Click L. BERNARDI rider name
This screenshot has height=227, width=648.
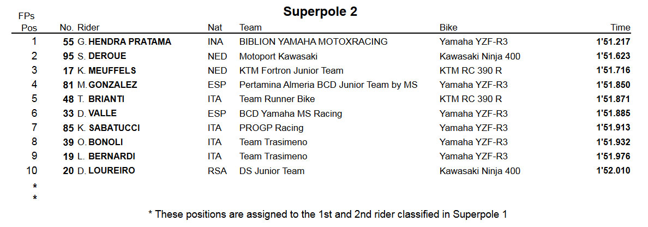pos(106,157)
